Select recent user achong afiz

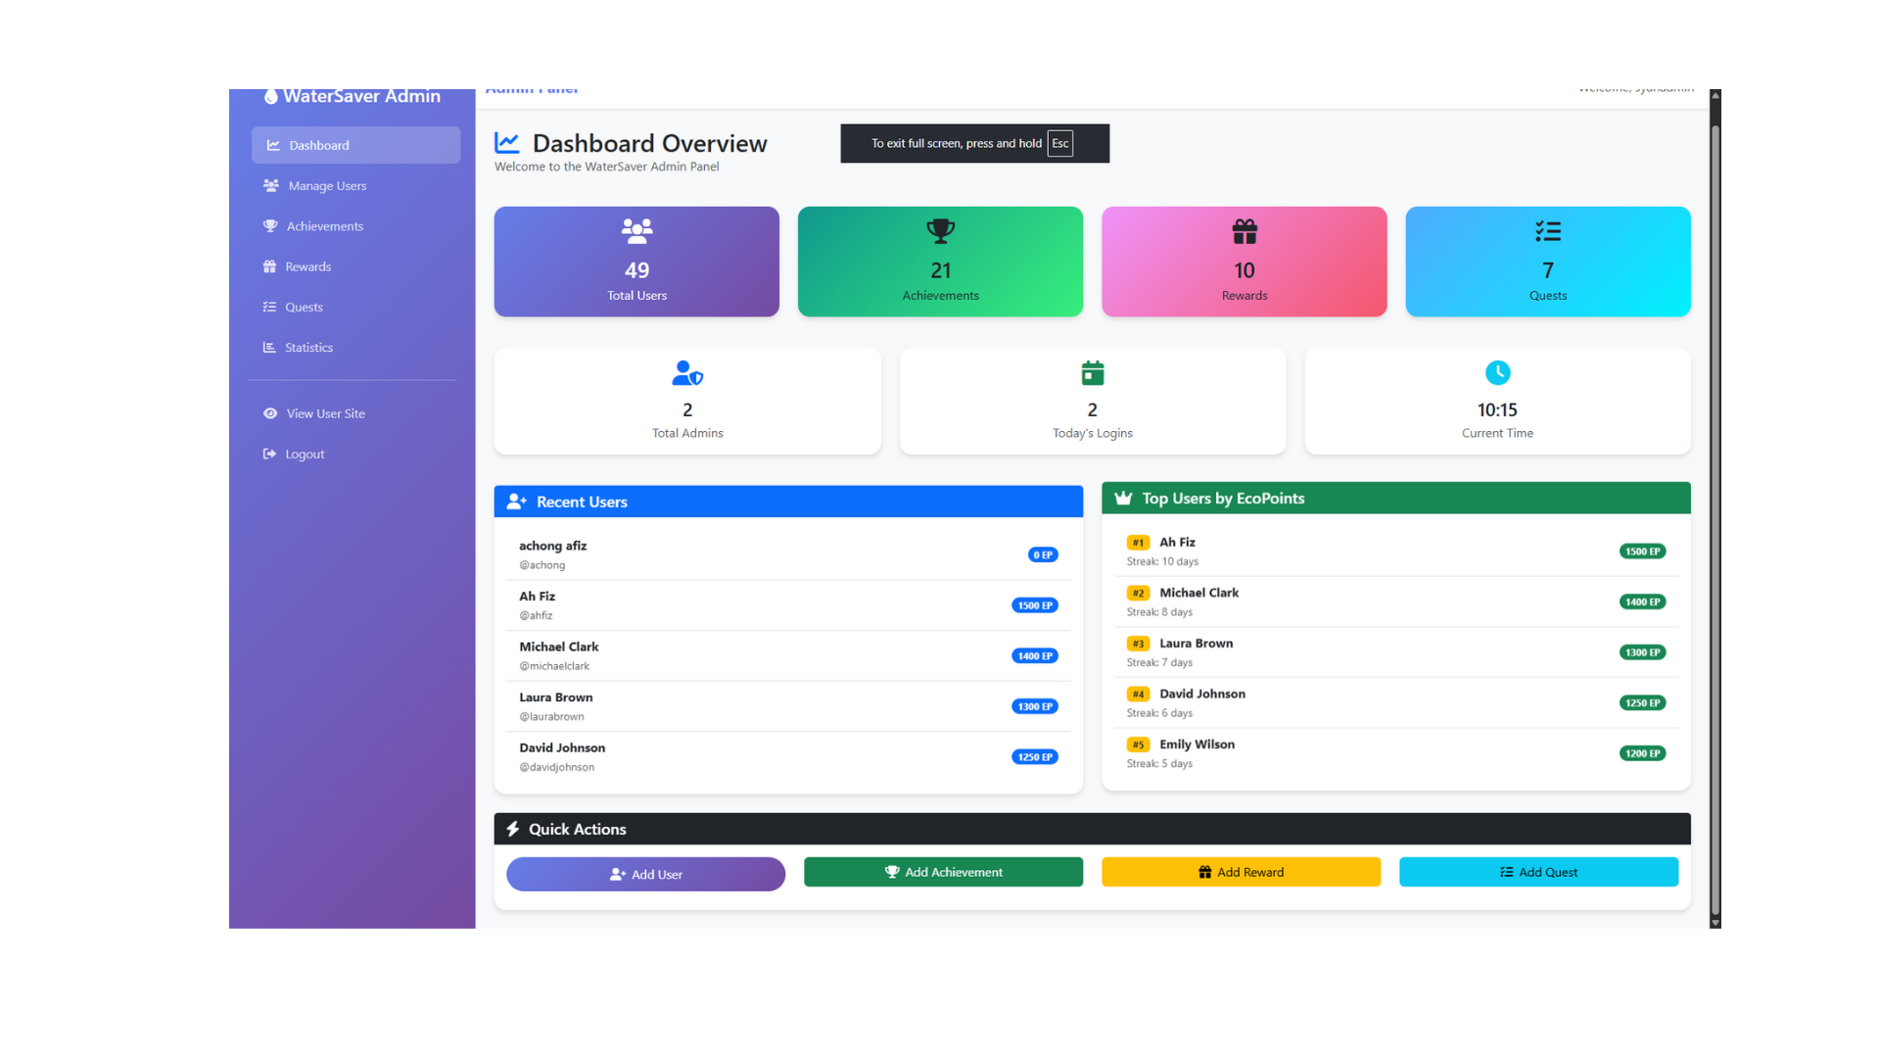coord(788,554)
